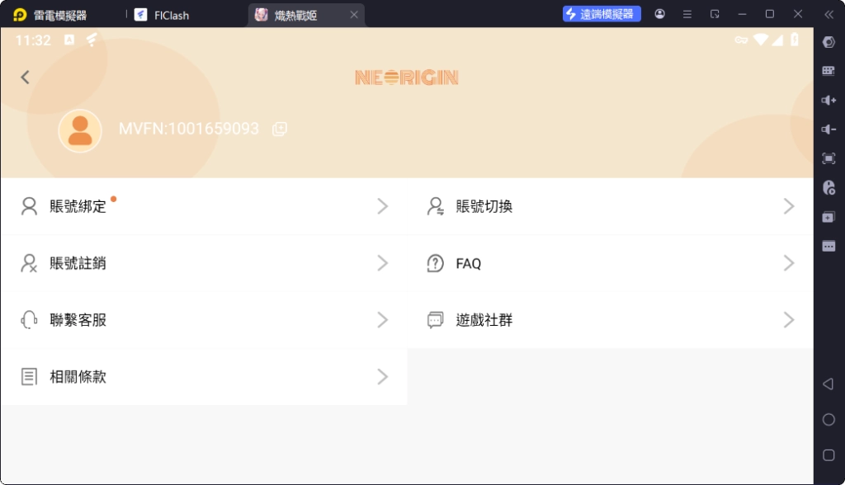Increase volume with sidebar speaker-plus icon
Viewport: 845px width, 485px height.
(x=828, y=100)
